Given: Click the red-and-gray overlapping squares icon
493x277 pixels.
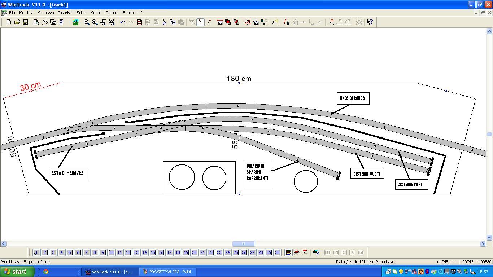Looking at the screenshot, I should pyautogui.click(x=236, y=22).
